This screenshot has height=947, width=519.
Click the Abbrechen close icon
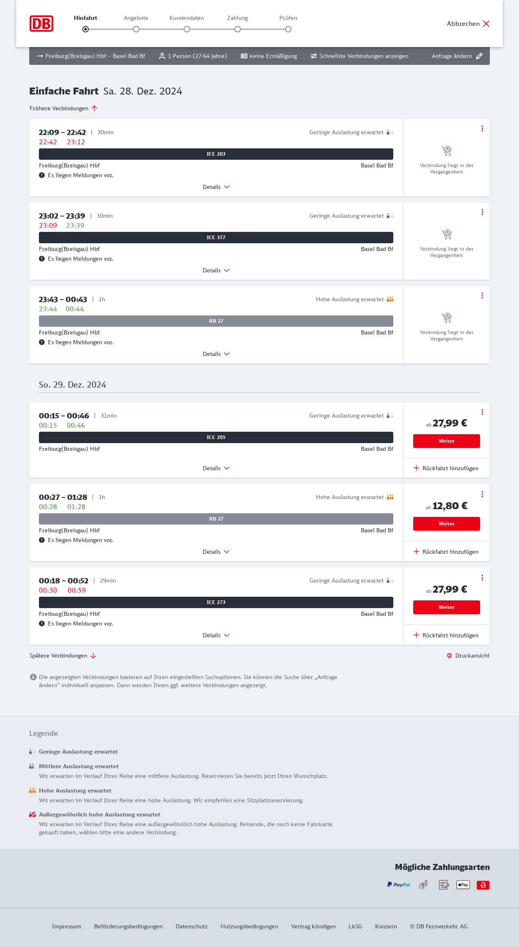[486, 24]
